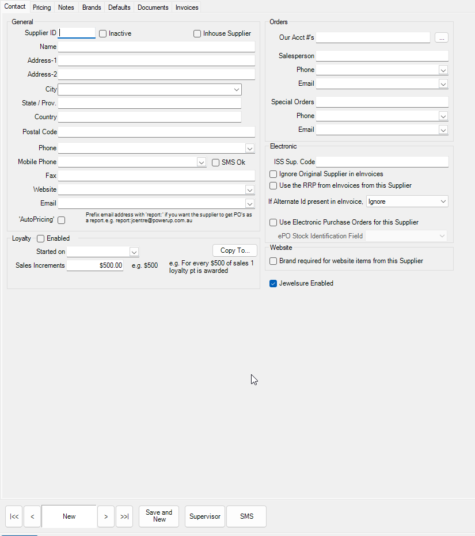Open the Invoices tab

[187, 7]
